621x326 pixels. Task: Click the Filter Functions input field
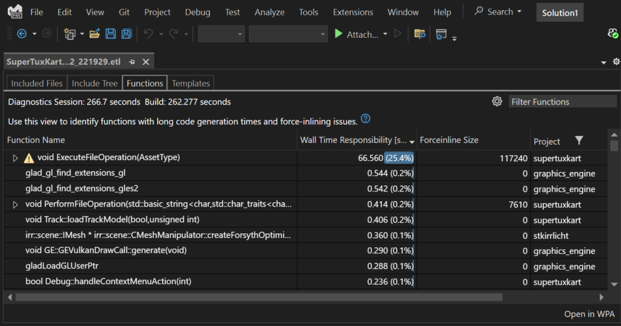tap(562, 102)
